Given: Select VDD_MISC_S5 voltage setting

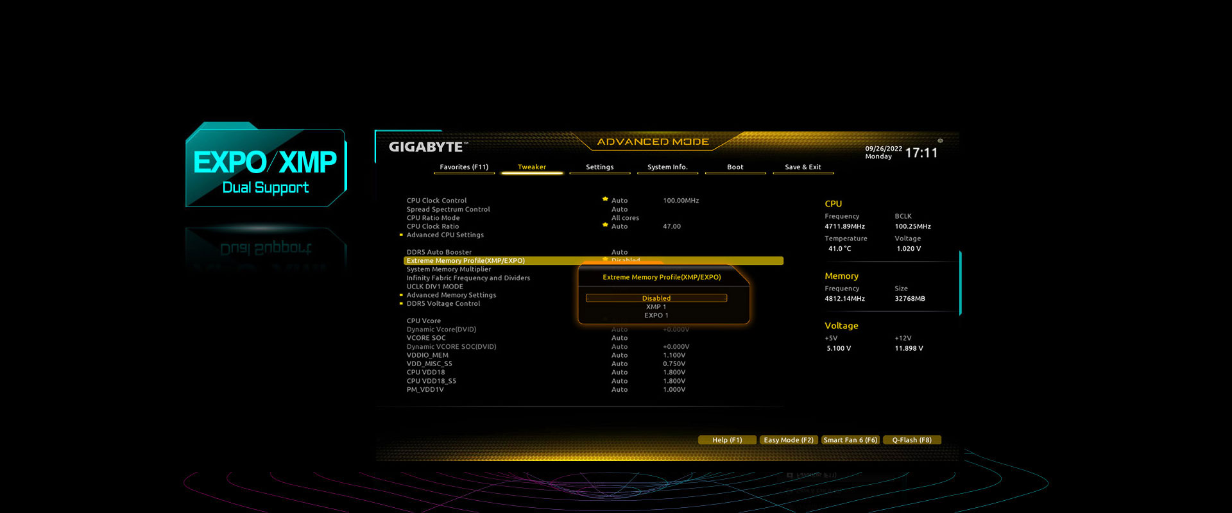Looking at the screenshot, I should click(x=429, y=364).
